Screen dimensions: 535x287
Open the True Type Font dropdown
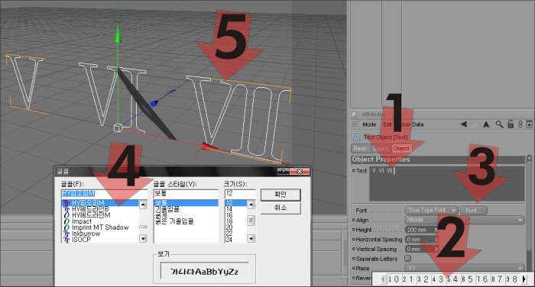click(431, 211)
